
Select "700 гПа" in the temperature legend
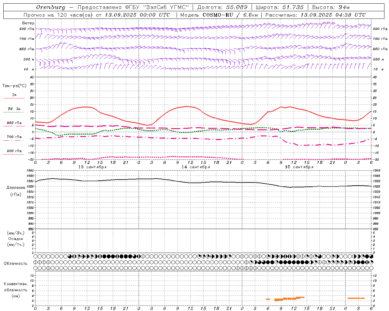(14, 137)
